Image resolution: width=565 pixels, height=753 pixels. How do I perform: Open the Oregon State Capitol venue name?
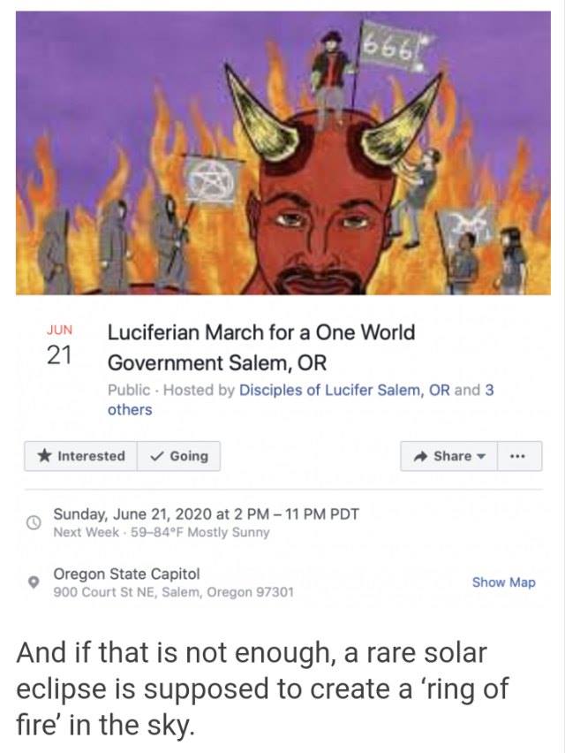click(126, 573)
